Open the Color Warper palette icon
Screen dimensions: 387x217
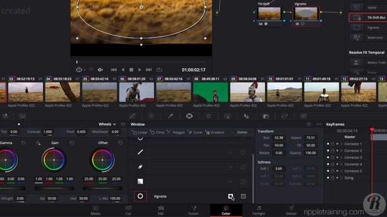coord(151,116)
